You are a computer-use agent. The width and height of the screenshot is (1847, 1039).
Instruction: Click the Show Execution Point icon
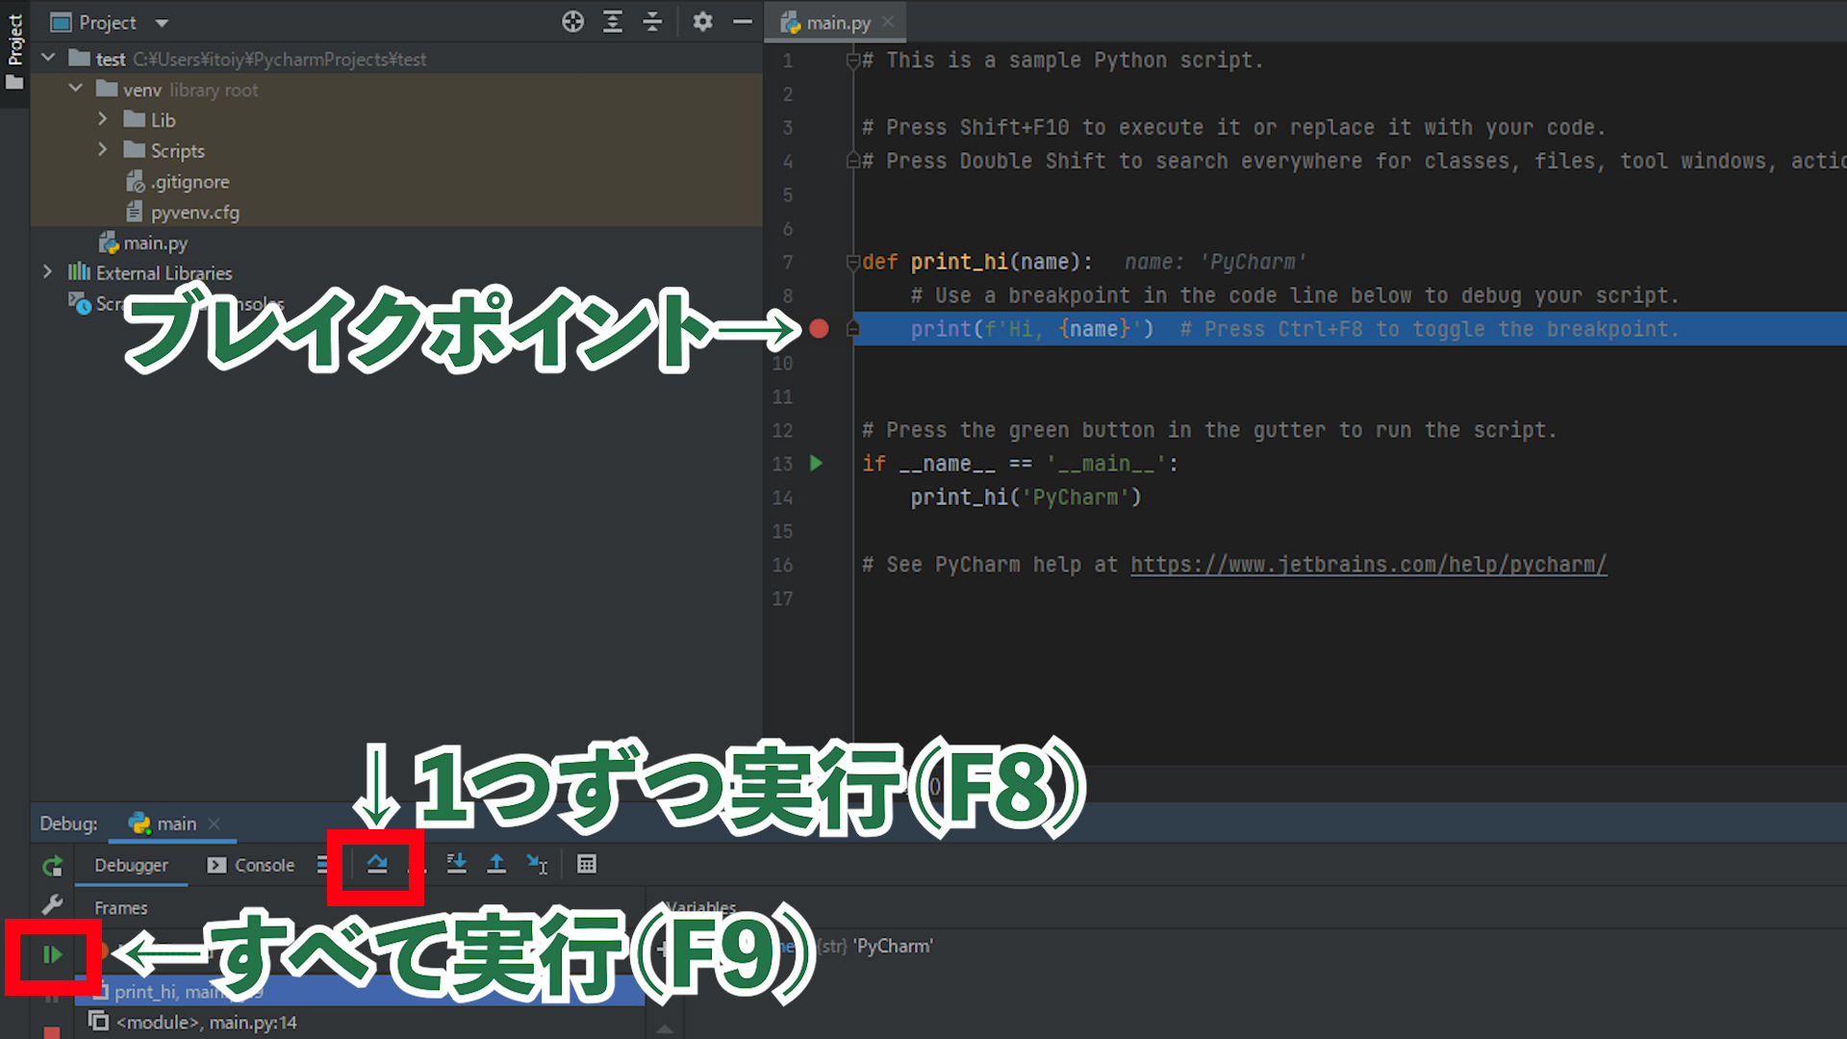323,864
